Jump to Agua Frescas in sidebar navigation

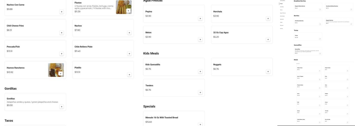283,13
